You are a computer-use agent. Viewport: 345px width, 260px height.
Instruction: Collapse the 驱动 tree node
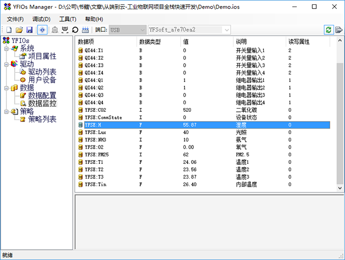pyautogui.click(x=7, y=65)
